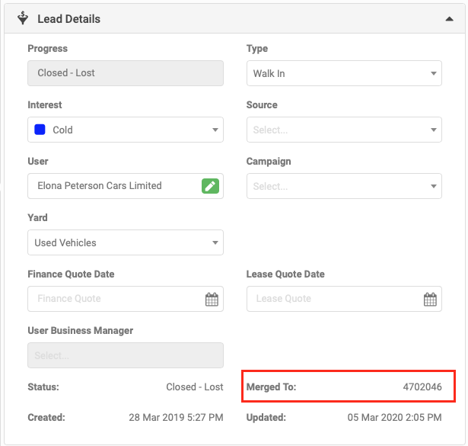Click the Progress label
Viewport: 468px width, 446px height.
[x=47, y=49]
